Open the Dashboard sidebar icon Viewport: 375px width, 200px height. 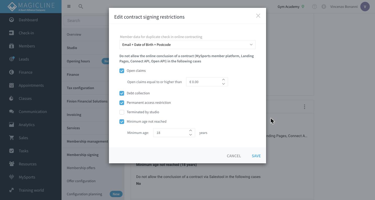[x=12, y=20]
